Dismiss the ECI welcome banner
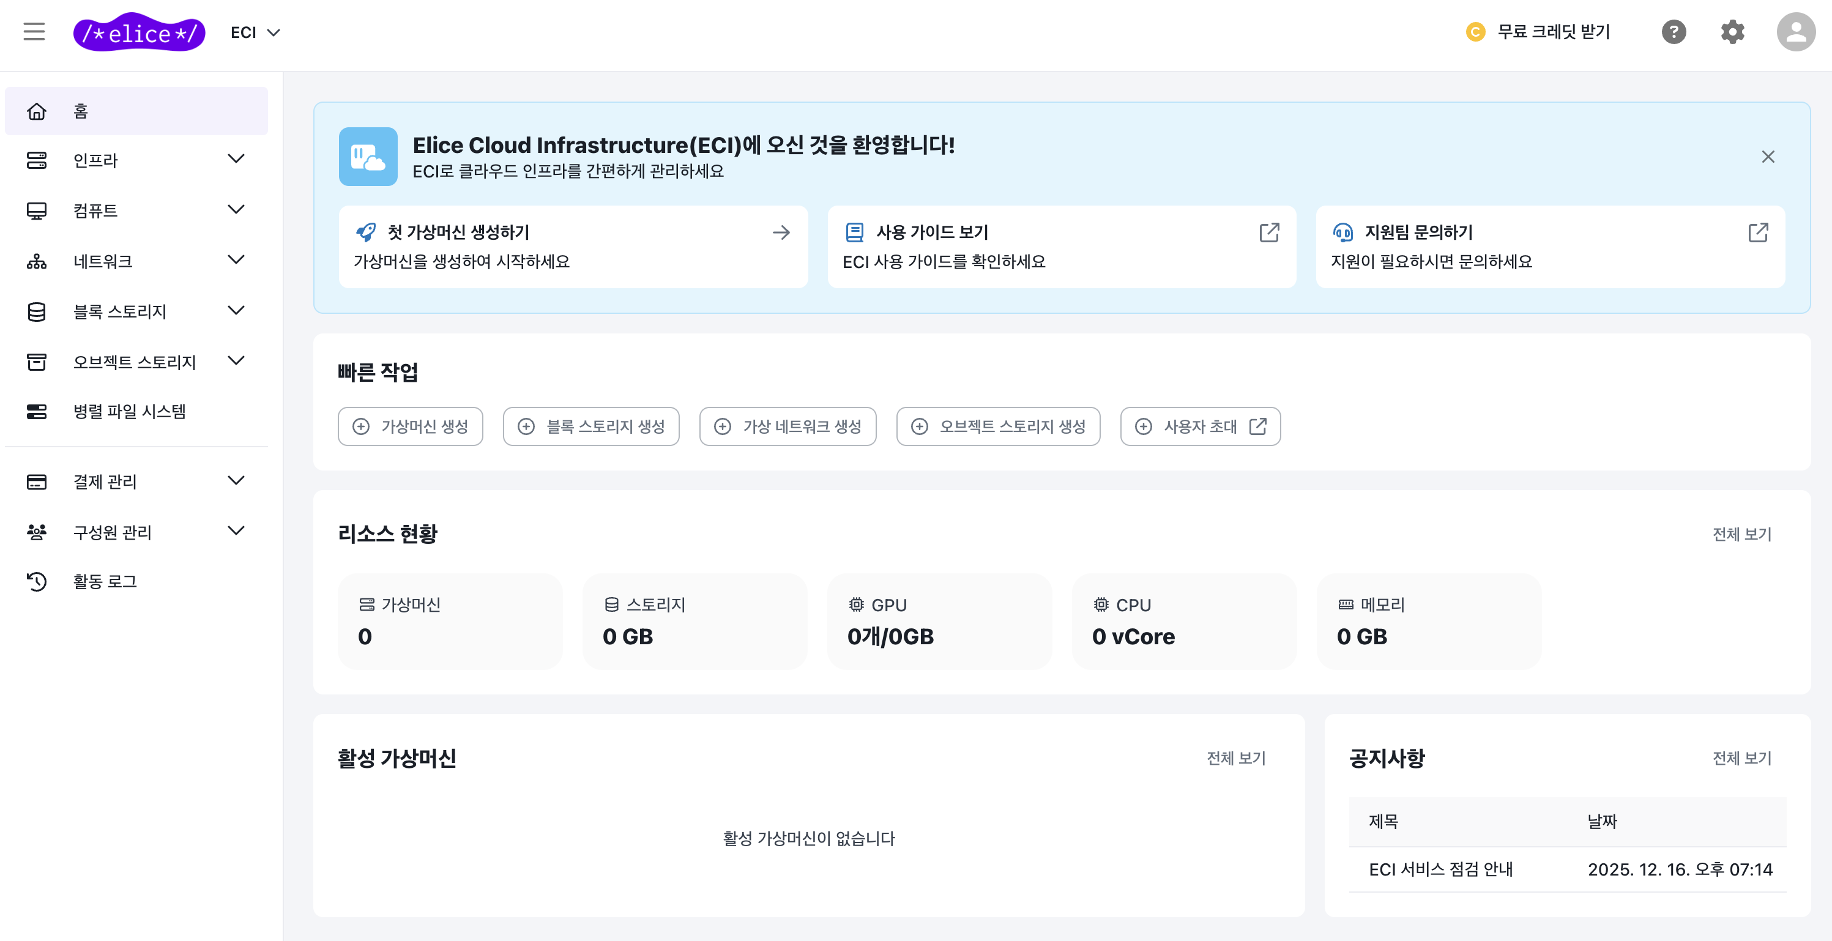This screenshot has height=941, width=1832. coord(1767,157)
